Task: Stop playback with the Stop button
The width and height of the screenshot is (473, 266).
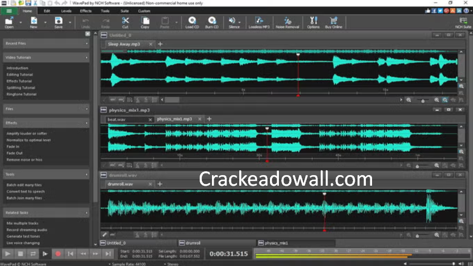Action: point(21,254)
